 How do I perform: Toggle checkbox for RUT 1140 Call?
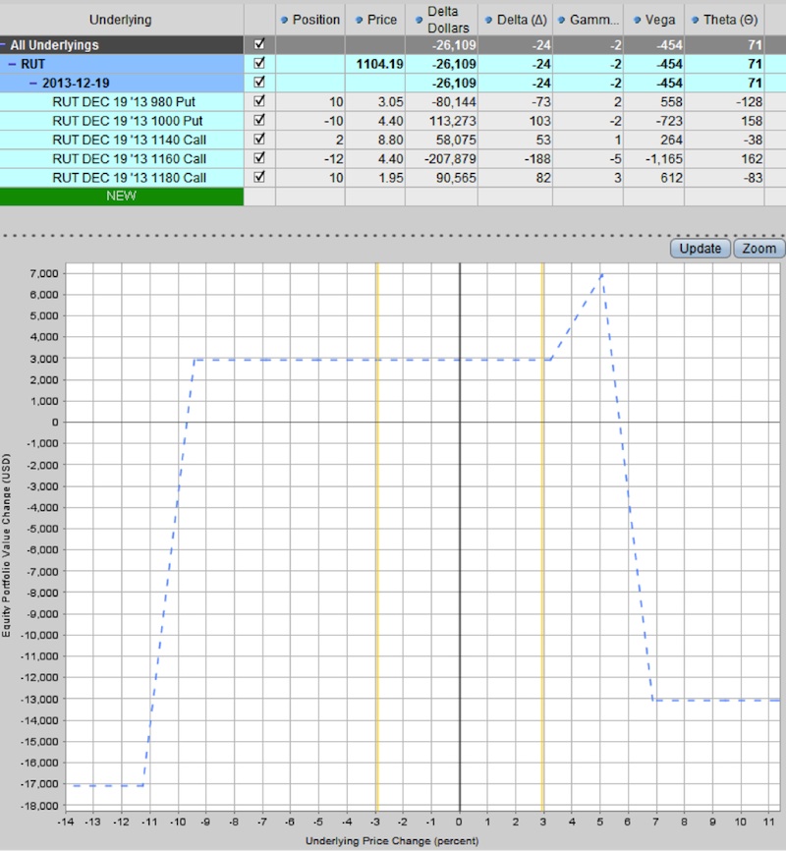(x=259, y=139)
